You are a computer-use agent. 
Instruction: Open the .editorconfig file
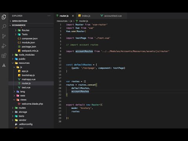26,124
